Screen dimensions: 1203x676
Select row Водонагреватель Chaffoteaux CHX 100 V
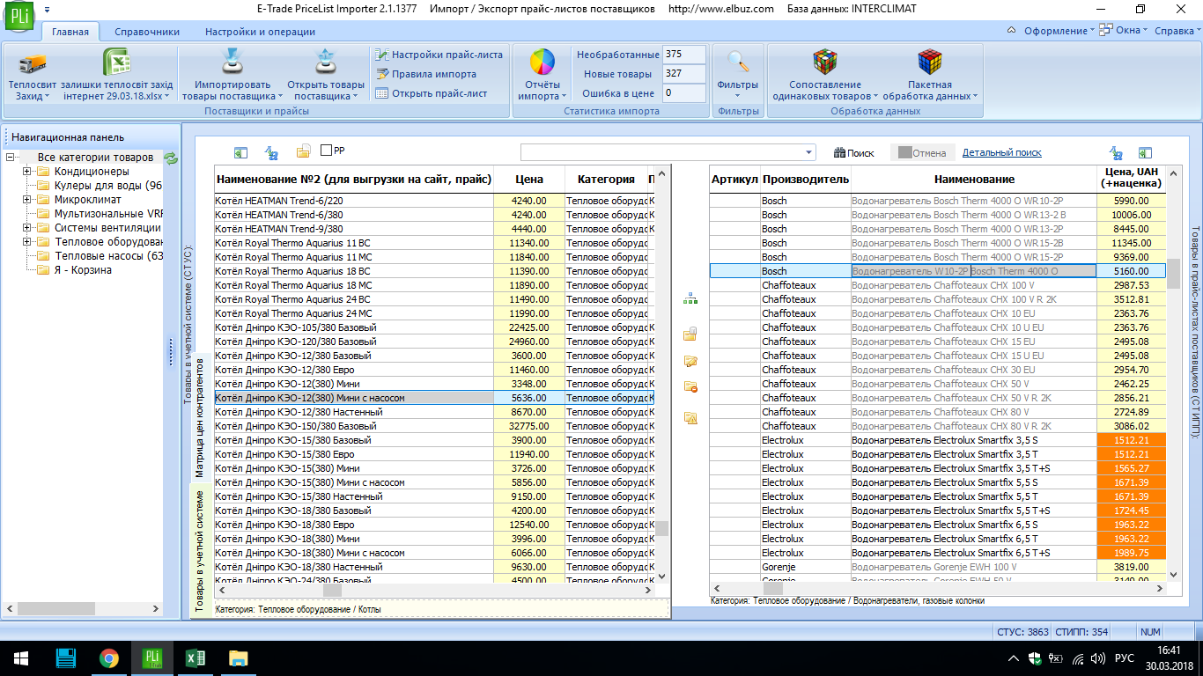[938, 285]
